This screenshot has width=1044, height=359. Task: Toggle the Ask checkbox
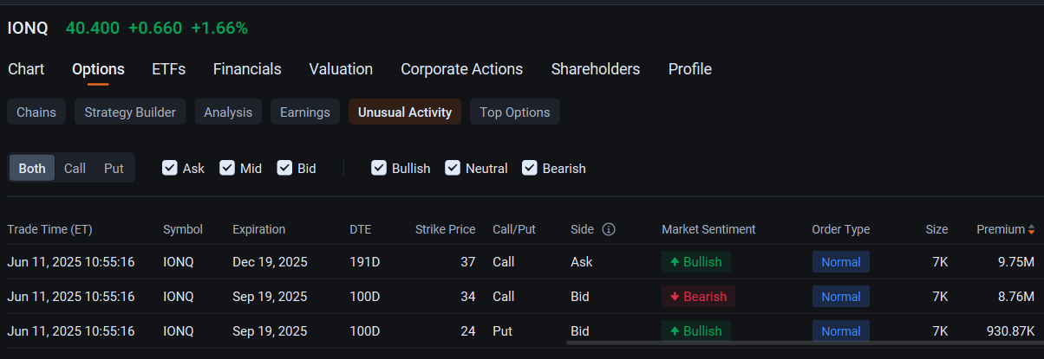point(170,168)
